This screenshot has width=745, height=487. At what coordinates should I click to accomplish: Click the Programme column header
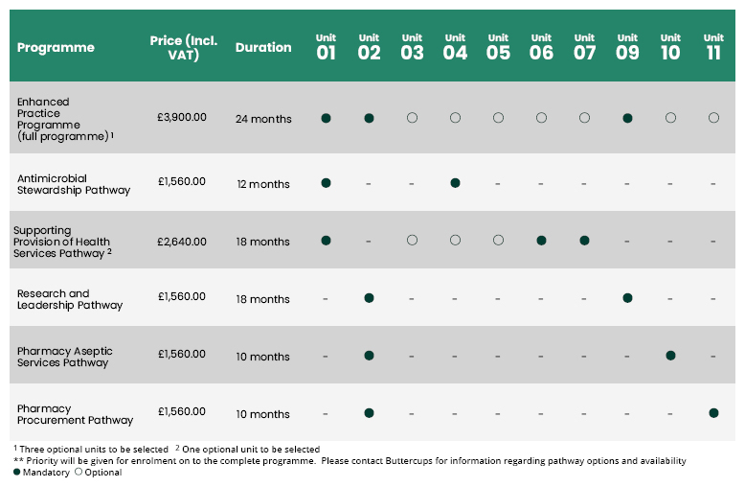56,48
